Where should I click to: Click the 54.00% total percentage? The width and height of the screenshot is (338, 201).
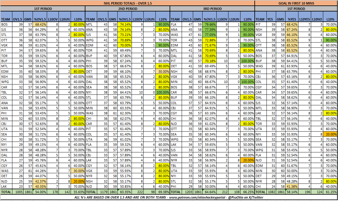coord(40,192)
